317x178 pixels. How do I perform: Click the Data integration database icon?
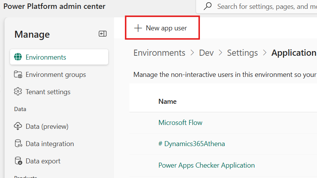(x=18, y=143)
